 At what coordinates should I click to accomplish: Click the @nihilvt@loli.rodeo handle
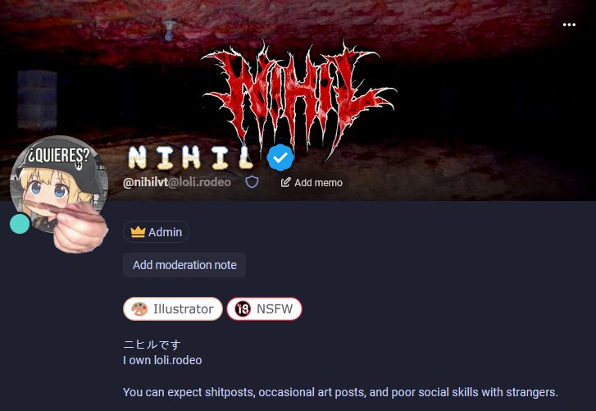177,182
